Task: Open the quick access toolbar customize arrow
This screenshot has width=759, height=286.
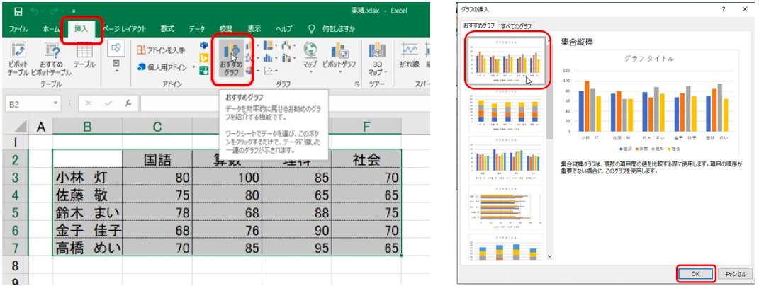Action: [x=73, y=11]
